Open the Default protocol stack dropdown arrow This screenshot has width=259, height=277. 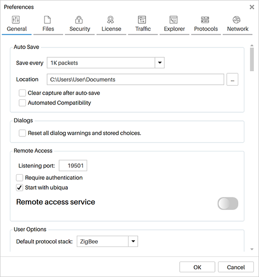click(133, 241)
